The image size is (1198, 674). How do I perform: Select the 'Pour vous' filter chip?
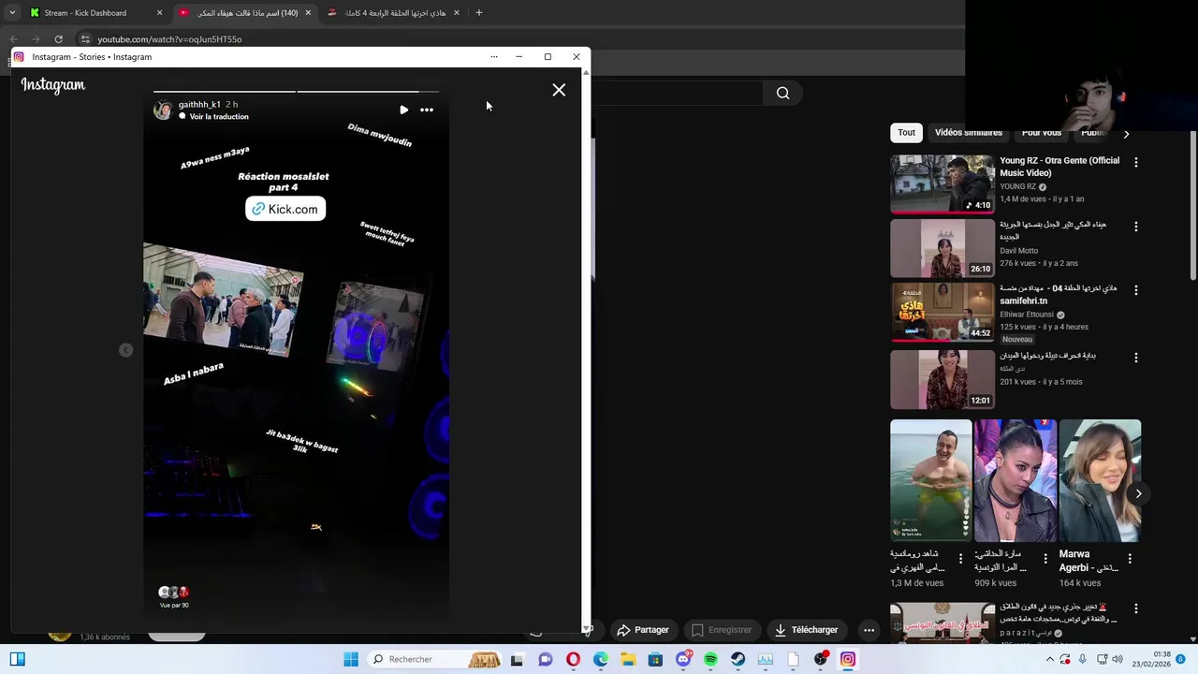click(x=1042, y=133)
